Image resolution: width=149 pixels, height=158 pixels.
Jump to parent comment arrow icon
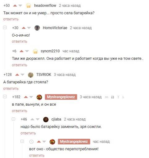(118, 97)
